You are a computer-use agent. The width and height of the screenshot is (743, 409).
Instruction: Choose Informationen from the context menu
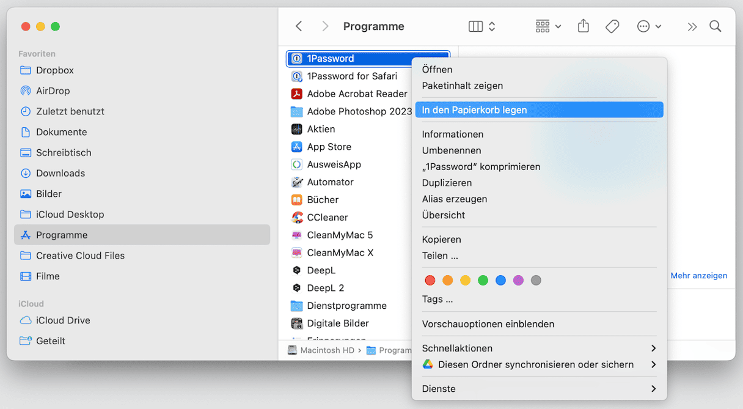(x=539, y=134)
